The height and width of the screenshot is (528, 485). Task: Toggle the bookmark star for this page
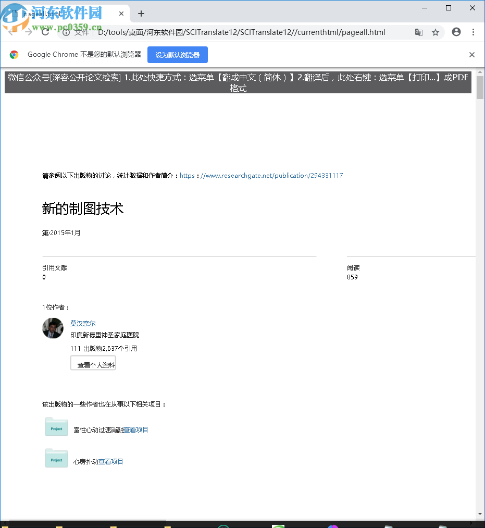pyautogui.click(x=436, y=32)
